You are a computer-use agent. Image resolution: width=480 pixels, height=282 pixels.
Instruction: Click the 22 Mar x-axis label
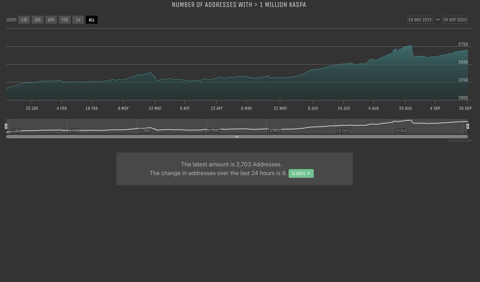coord(155,108)
